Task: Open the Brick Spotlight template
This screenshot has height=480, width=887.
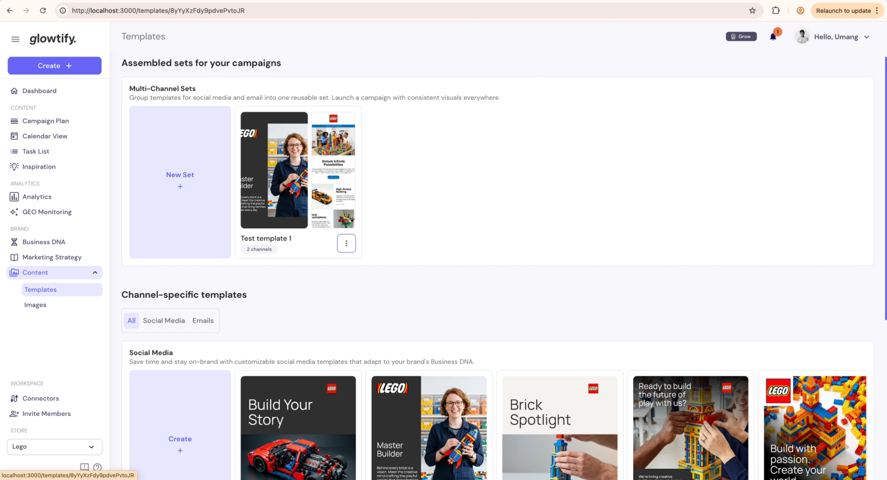Action: click(560, 428)
